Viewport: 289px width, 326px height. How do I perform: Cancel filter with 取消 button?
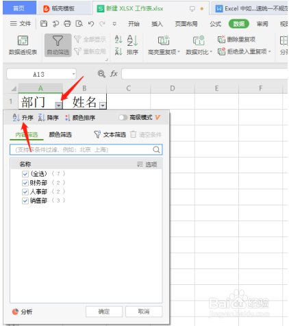coord(144,312)
